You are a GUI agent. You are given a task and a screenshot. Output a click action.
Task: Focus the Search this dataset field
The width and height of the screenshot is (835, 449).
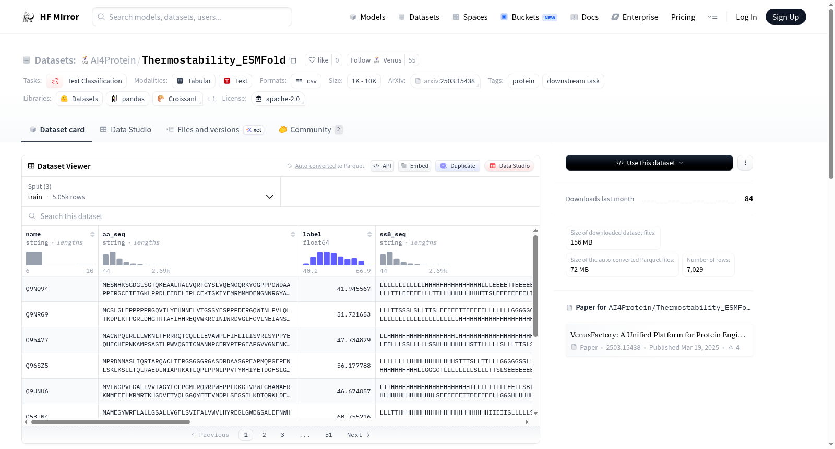(x=281, y=216)
